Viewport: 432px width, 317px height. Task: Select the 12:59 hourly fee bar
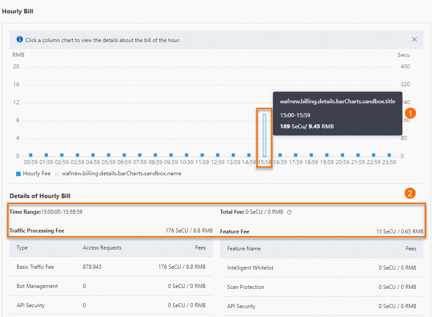[218, 155]
